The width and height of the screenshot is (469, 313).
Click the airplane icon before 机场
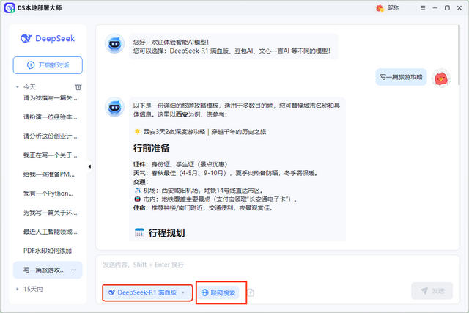pyautogui.click(x=137, y=191)
